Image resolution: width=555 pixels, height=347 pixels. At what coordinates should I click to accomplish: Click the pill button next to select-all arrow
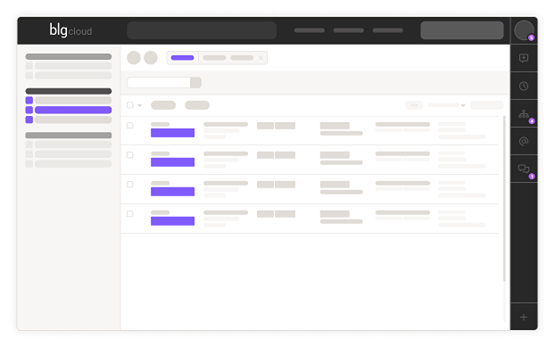click(163, 105)
